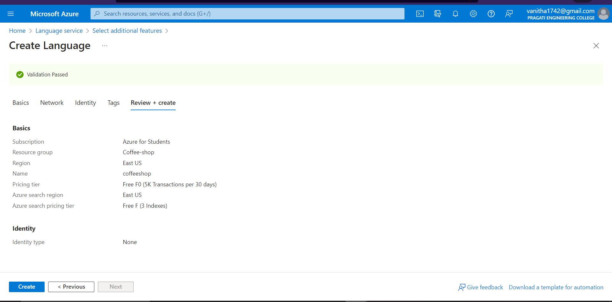
Task: Click the top bar Feedback icon
Action: pos(509,14)
